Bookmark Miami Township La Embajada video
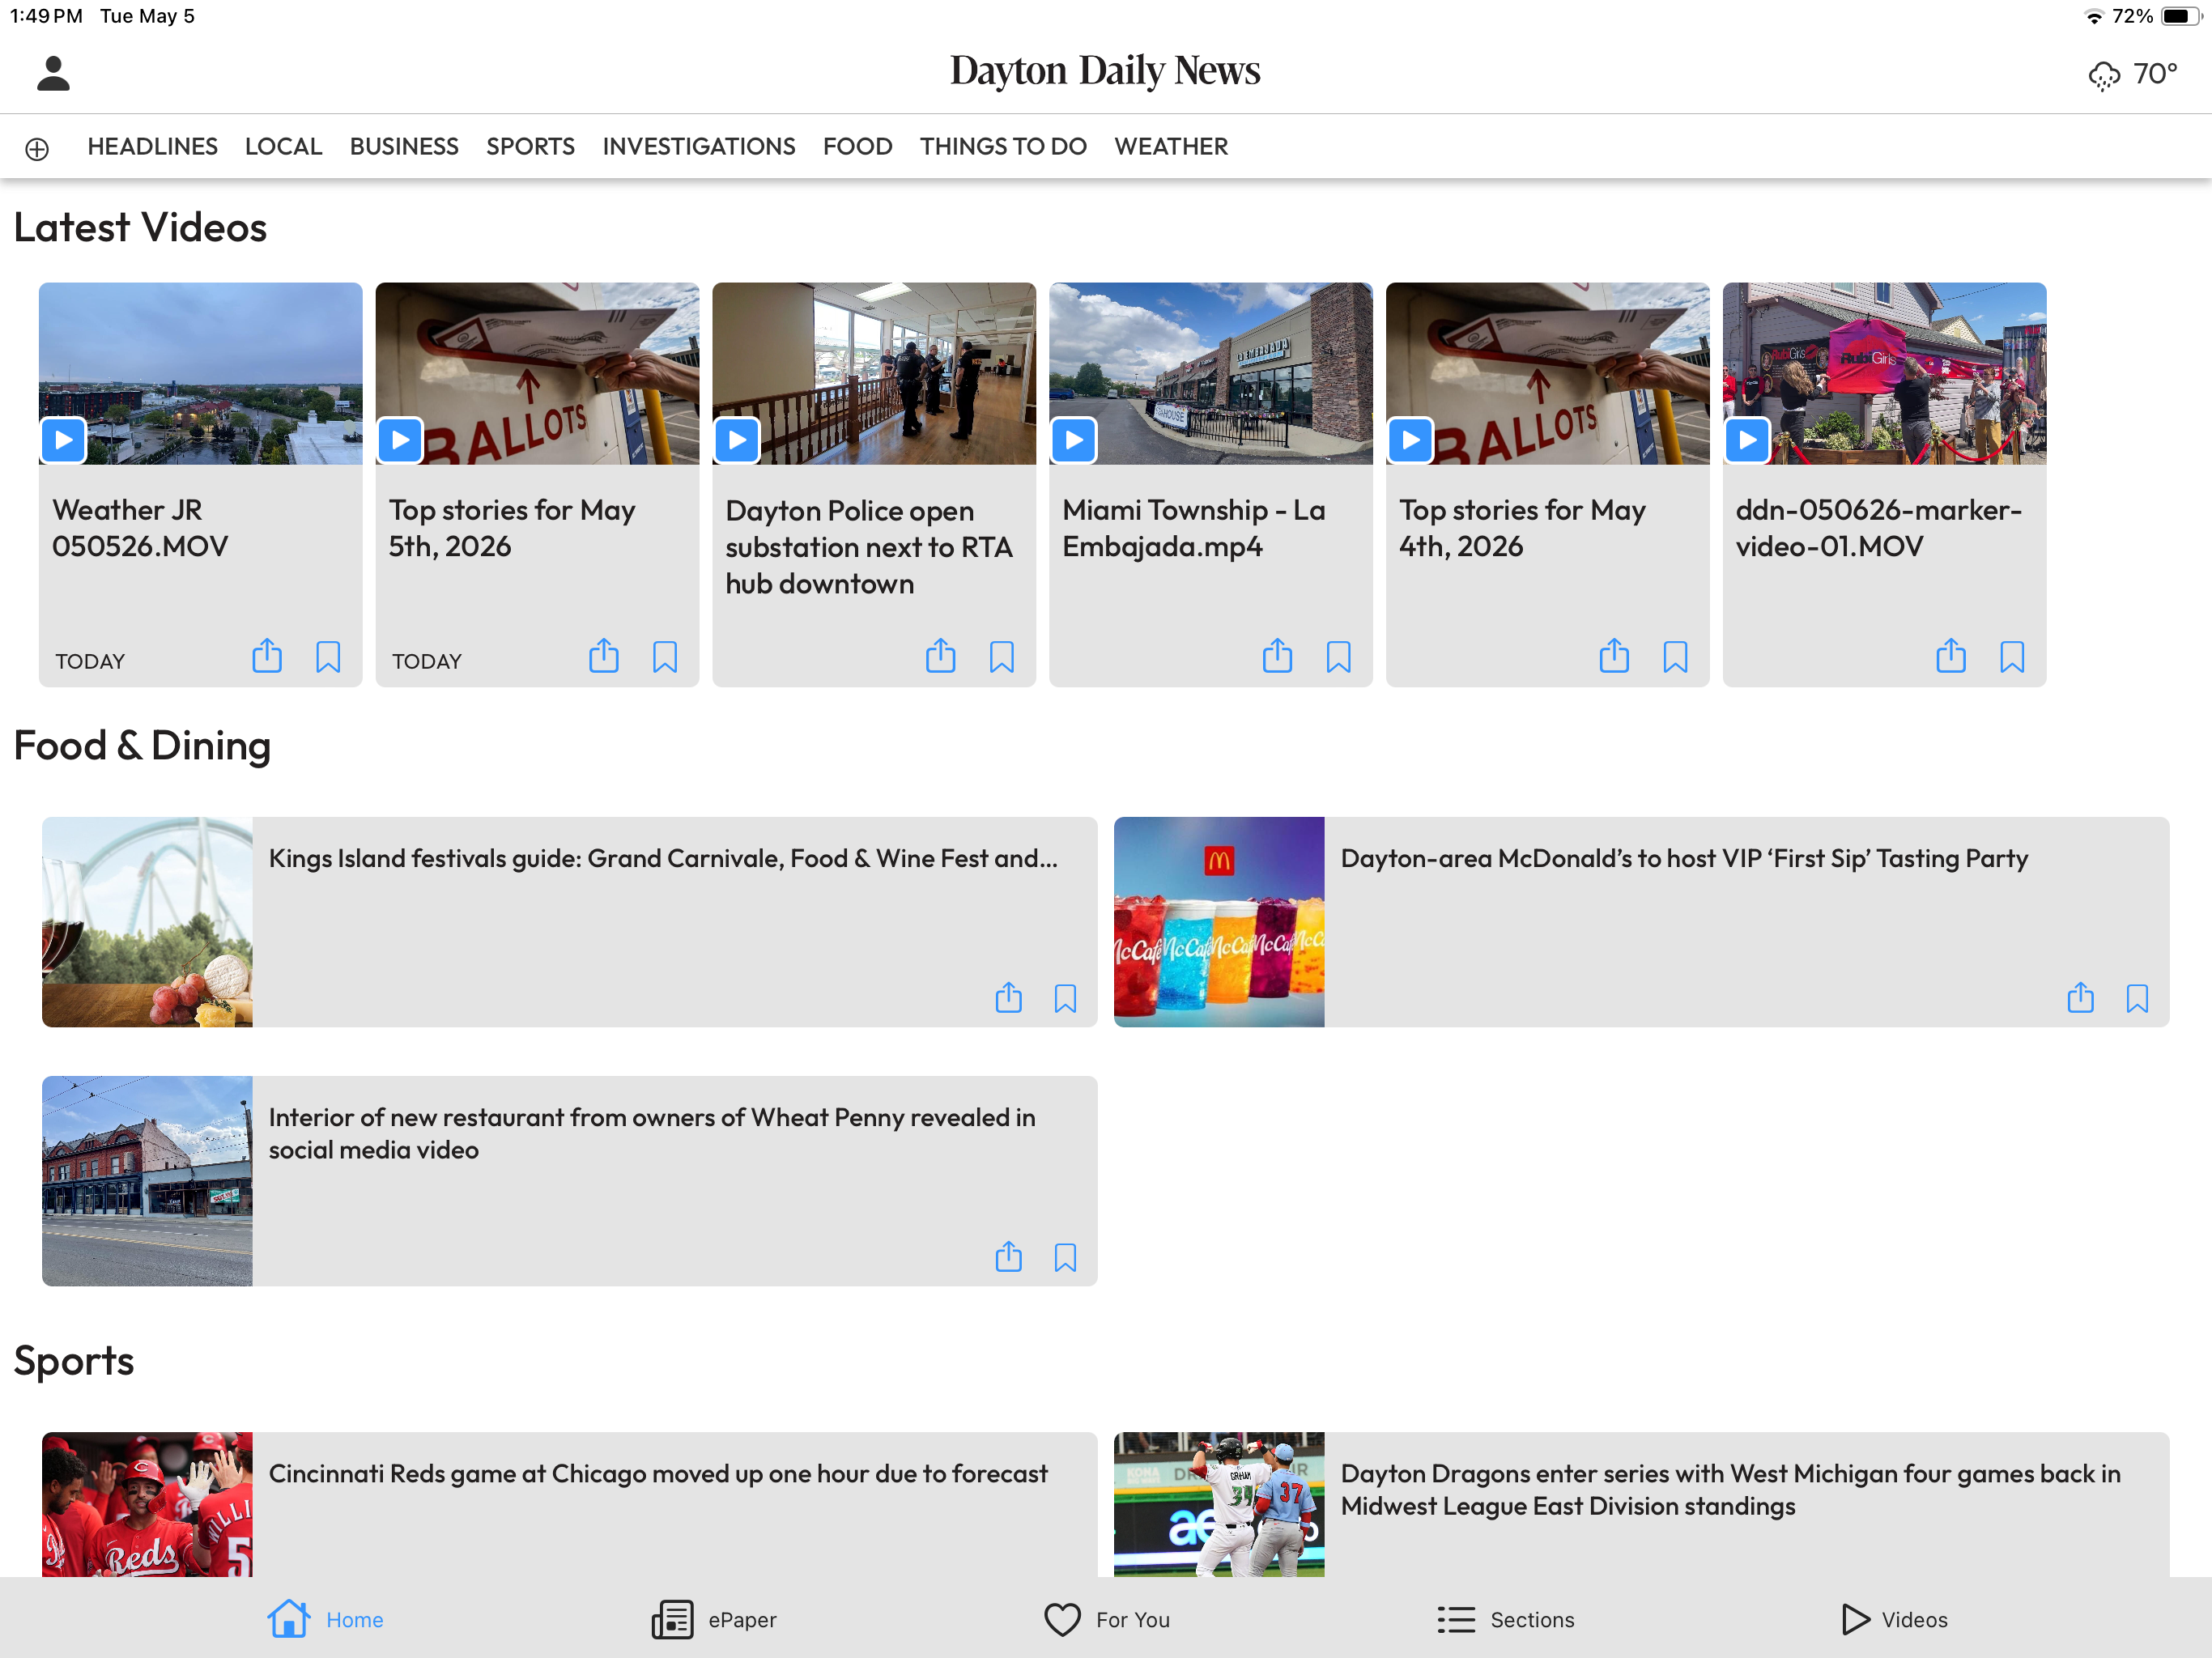 [x=1339, y=657]
